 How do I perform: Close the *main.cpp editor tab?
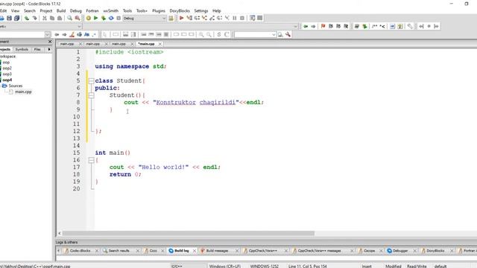(160, 44)
